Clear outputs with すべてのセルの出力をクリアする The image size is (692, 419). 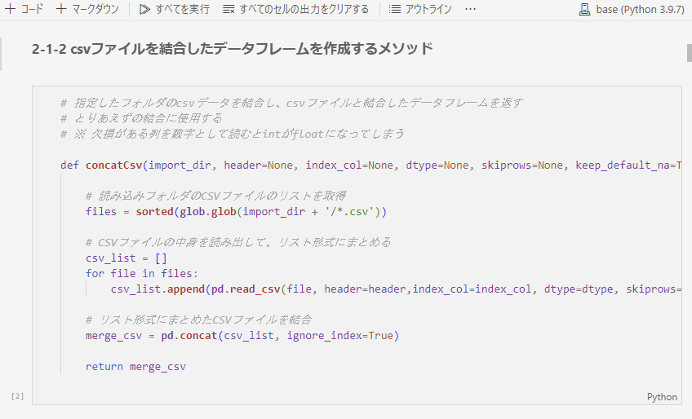pos(295,9)
